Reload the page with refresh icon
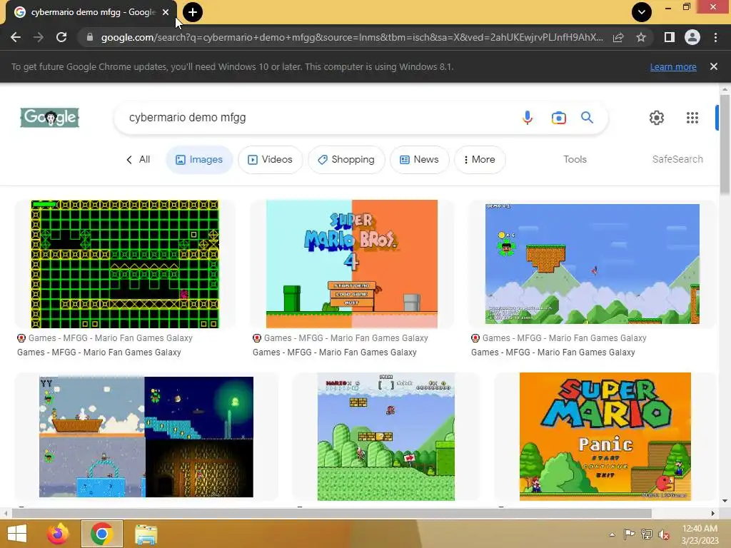731x548 pixels. (x=61, y=37)
